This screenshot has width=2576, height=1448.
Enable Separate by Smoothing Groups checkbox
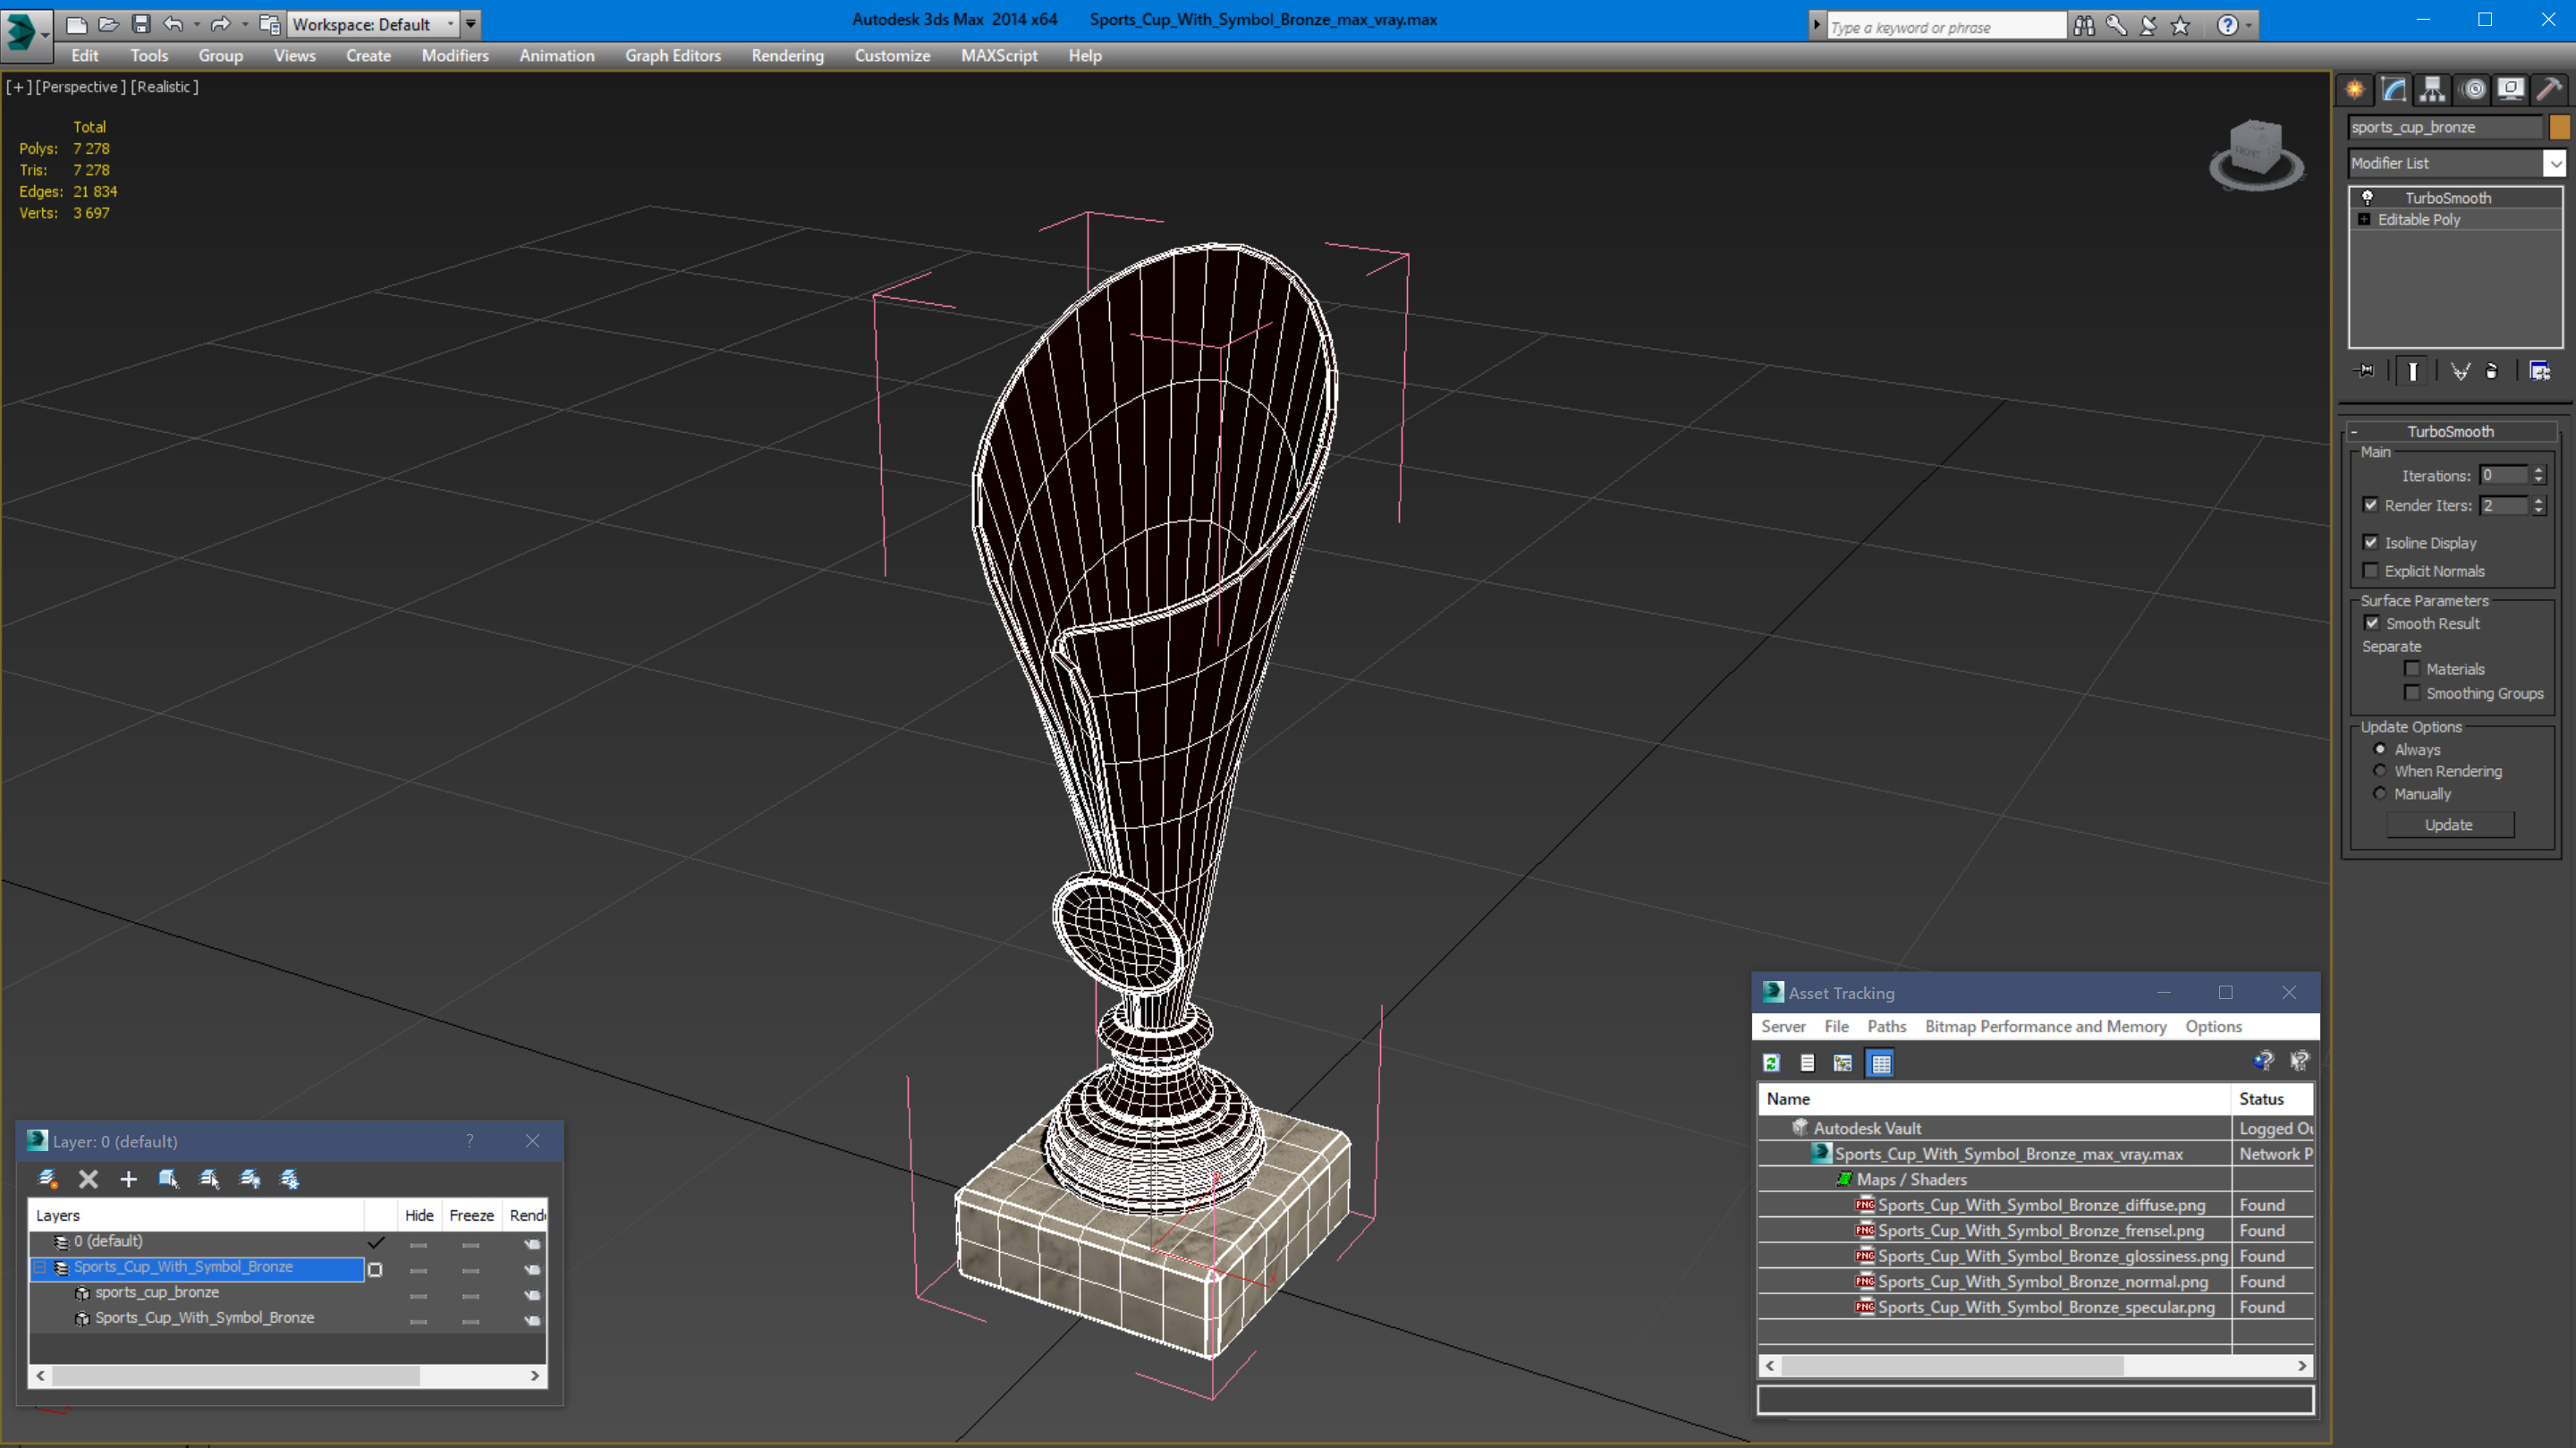click(x=2412, y=693)
